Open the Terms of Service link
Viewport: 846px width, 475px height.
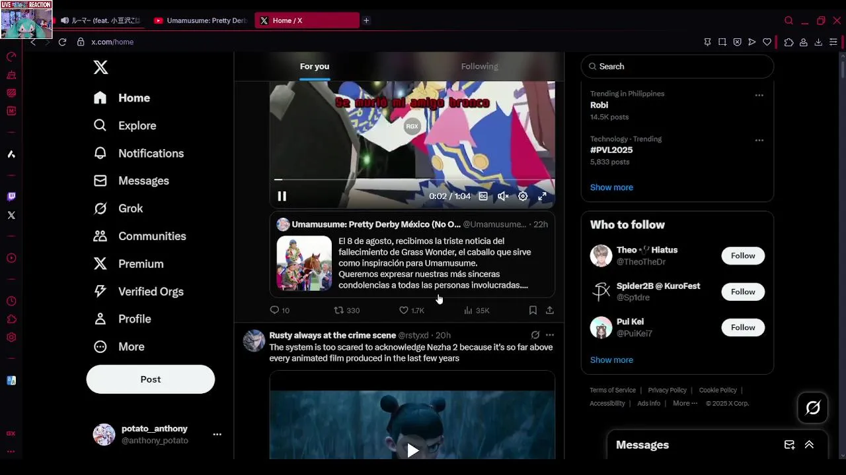coord(613,390)
